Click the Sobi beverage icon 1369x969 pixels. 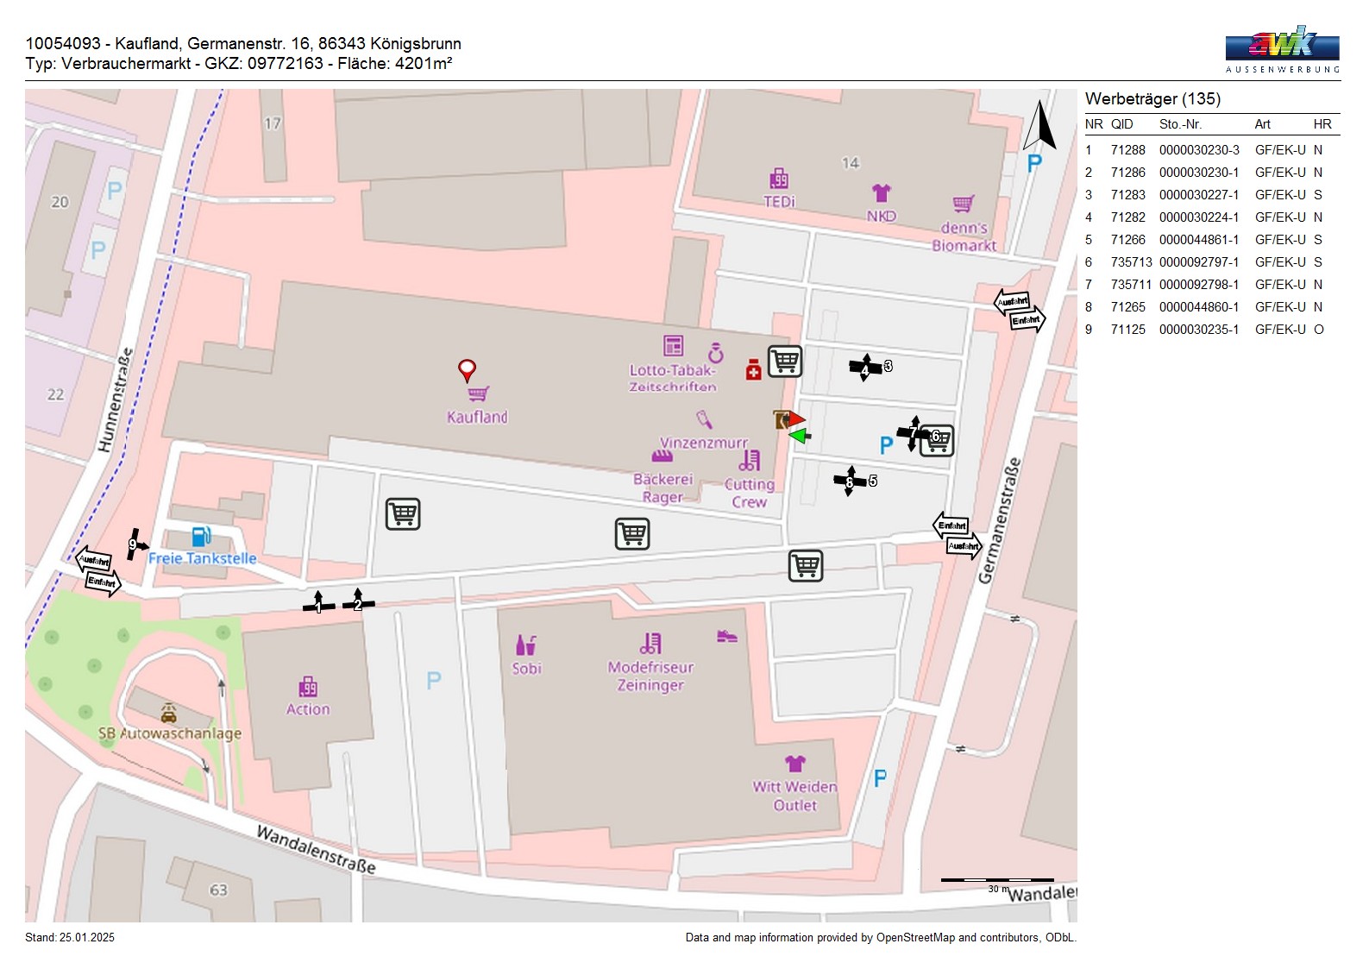pos(526,645)
